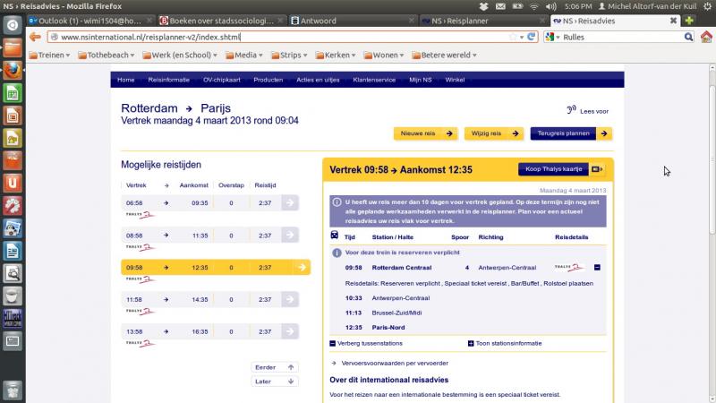
Task: Click the Lees voor speaker icon
Action: [x=571, y=109]
